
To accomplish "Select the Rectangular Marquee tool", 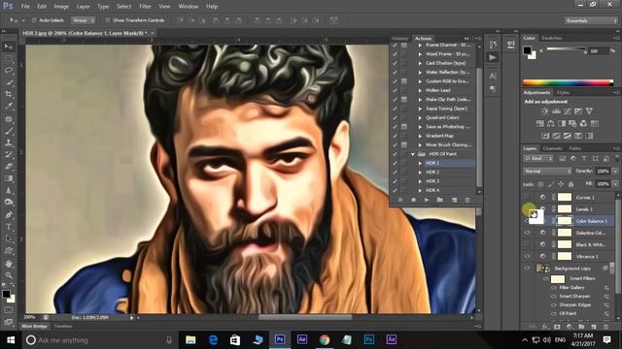I will [x=9, y=58].
